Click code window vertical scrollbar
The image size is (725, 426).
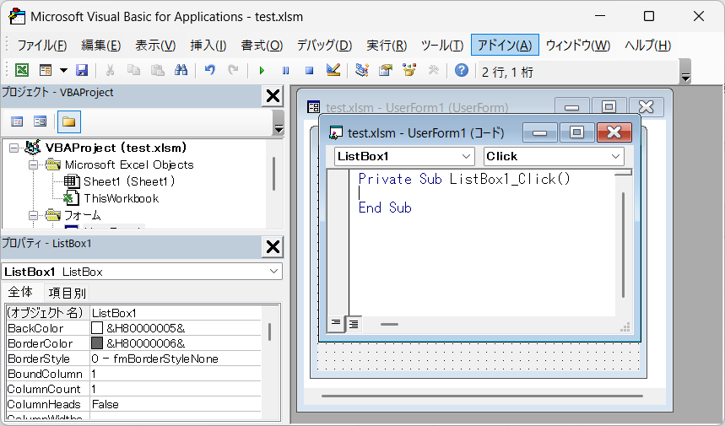pos(623,245)
